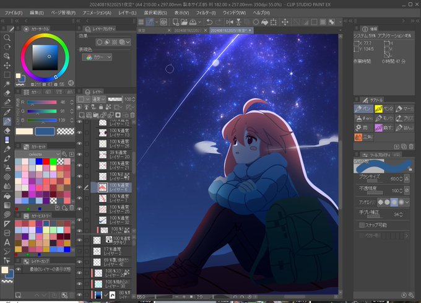Open the save options dropdown arrow

click(199, 22)
